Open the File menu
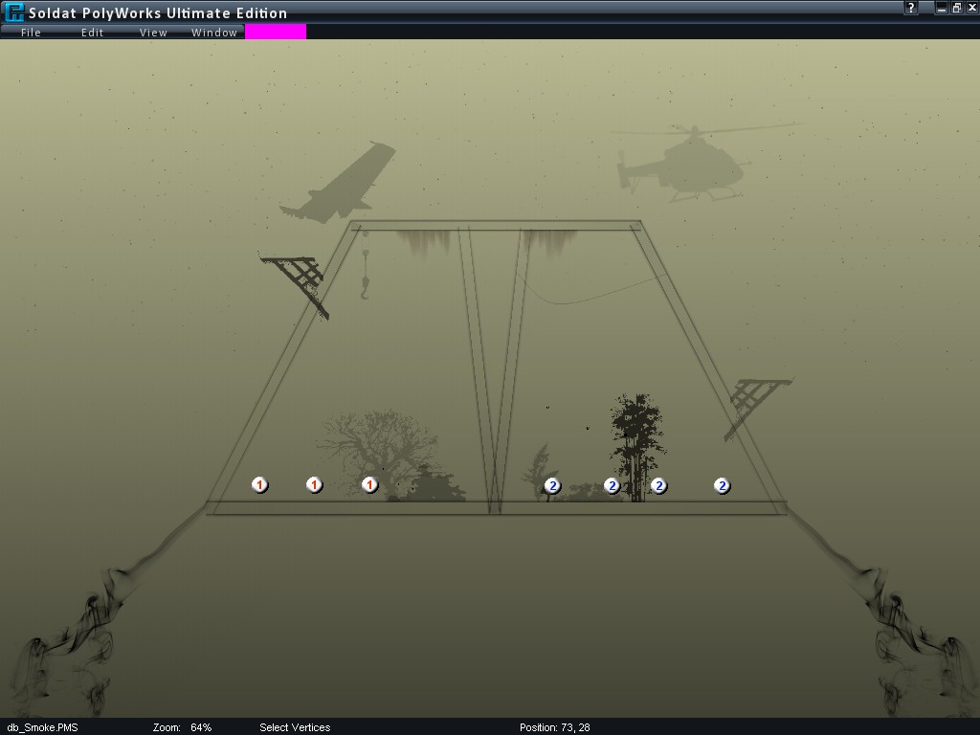This screenshot has width=980, height=735. pos(31,33)
